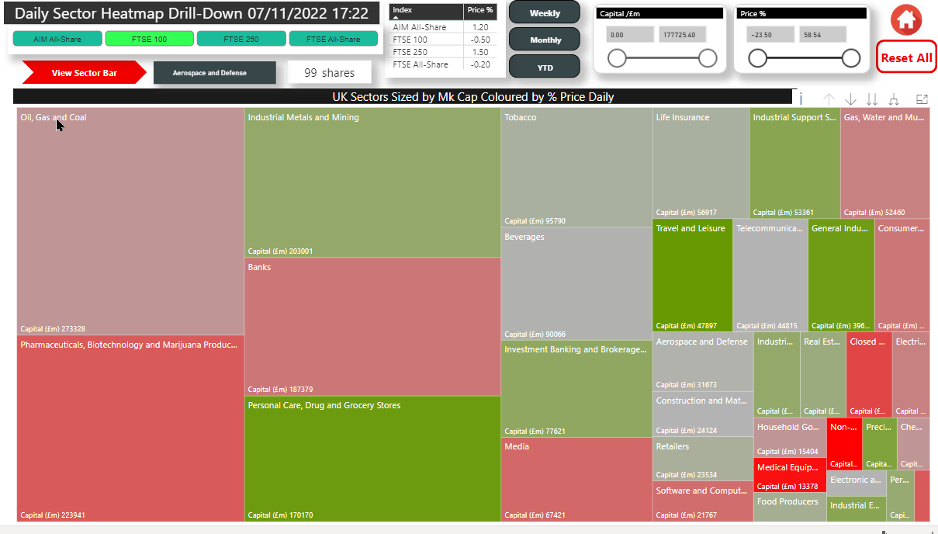
Task: Click the double down arrow next-level icon
Action: (872, 99)
